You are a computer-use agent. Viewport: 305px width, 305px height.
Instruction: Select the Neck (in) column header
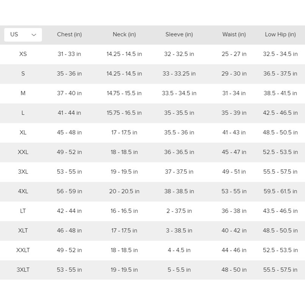pyautogui.click(x=124, y=34)
